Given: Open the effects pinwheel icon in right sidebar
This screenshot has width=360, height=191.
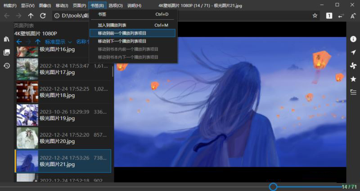Looking at the screenshot, I should click(353, 65).
